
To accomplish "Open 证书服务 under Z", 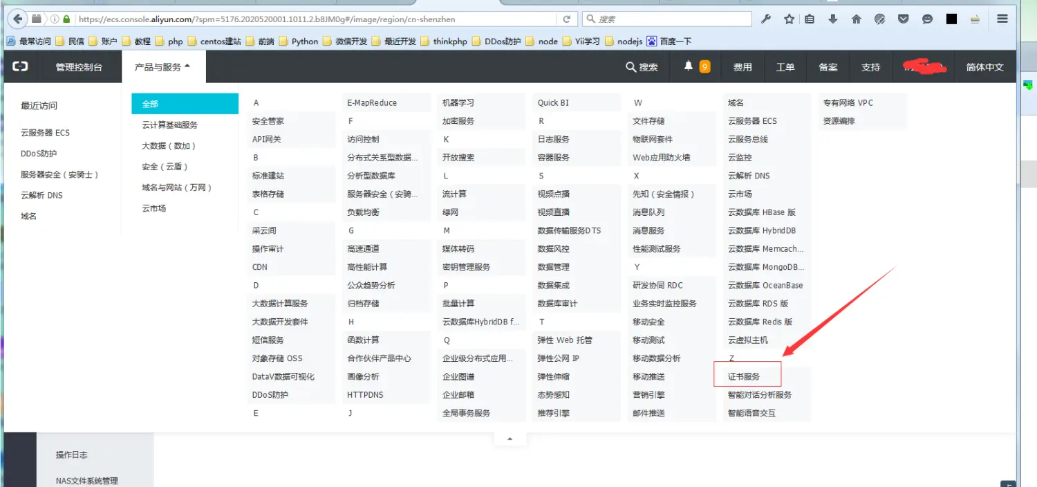I will (744, 376).
